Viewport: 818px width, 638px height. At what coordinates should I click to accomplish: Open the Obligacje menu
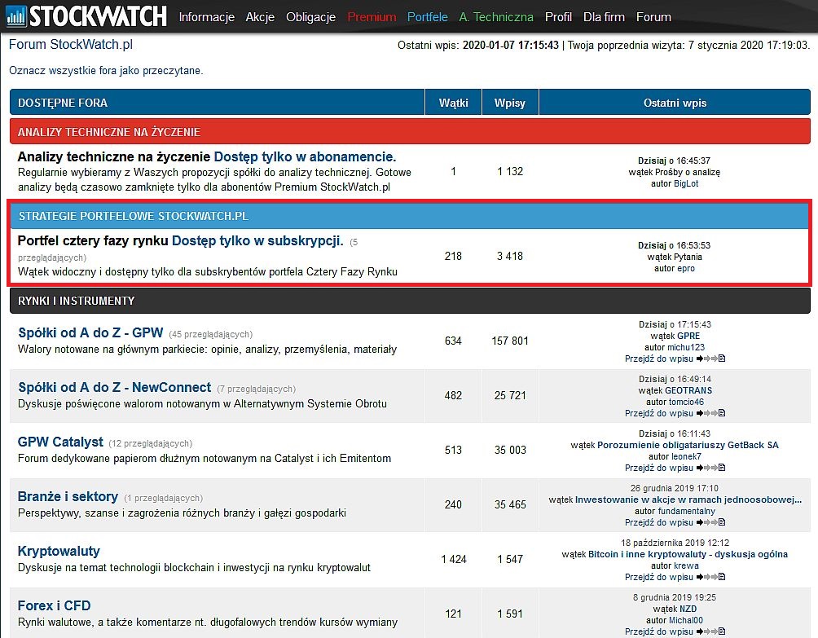click(310, 17)
